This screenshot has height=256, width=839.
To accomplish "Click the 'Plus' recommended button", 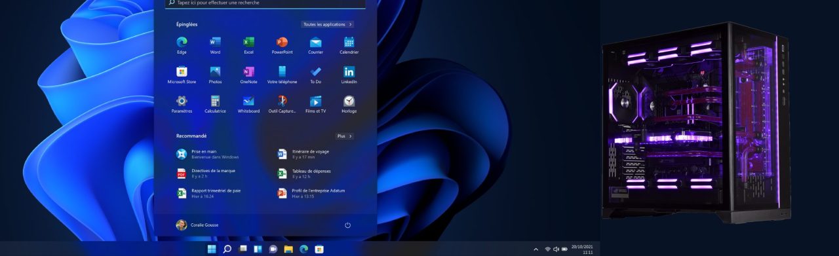I will pos(345,136).
